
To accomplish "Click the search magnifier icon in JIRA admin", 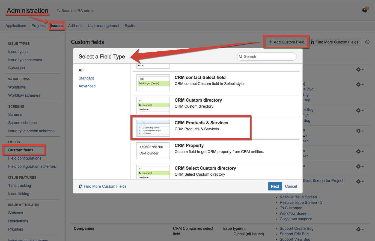I will [x=58, y=11].
